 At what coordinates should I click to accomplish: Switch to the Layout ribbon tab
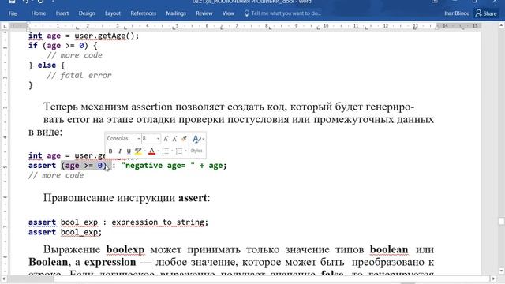click(x=112, y=13)
